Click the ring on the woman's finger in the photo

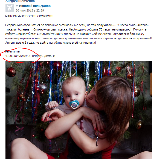[x=97, y=120]
